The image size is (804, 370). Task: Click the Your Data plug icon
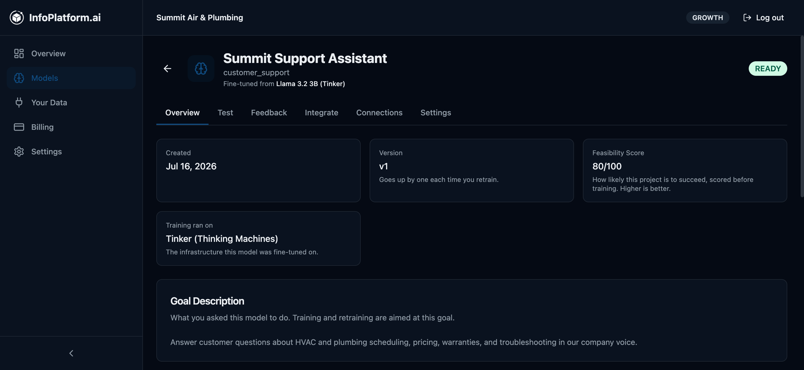coord(19,103)
